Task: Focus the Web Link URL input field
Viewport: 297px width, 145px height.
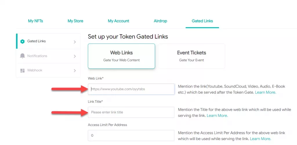Action: pos(131,89)
